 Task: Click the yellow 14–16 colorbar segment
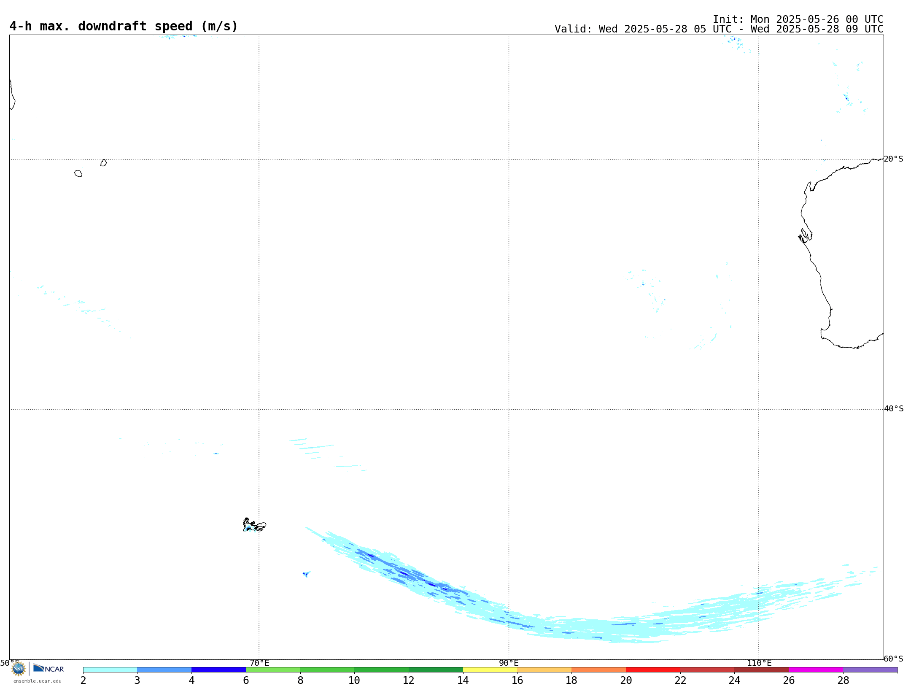point(490,670)
